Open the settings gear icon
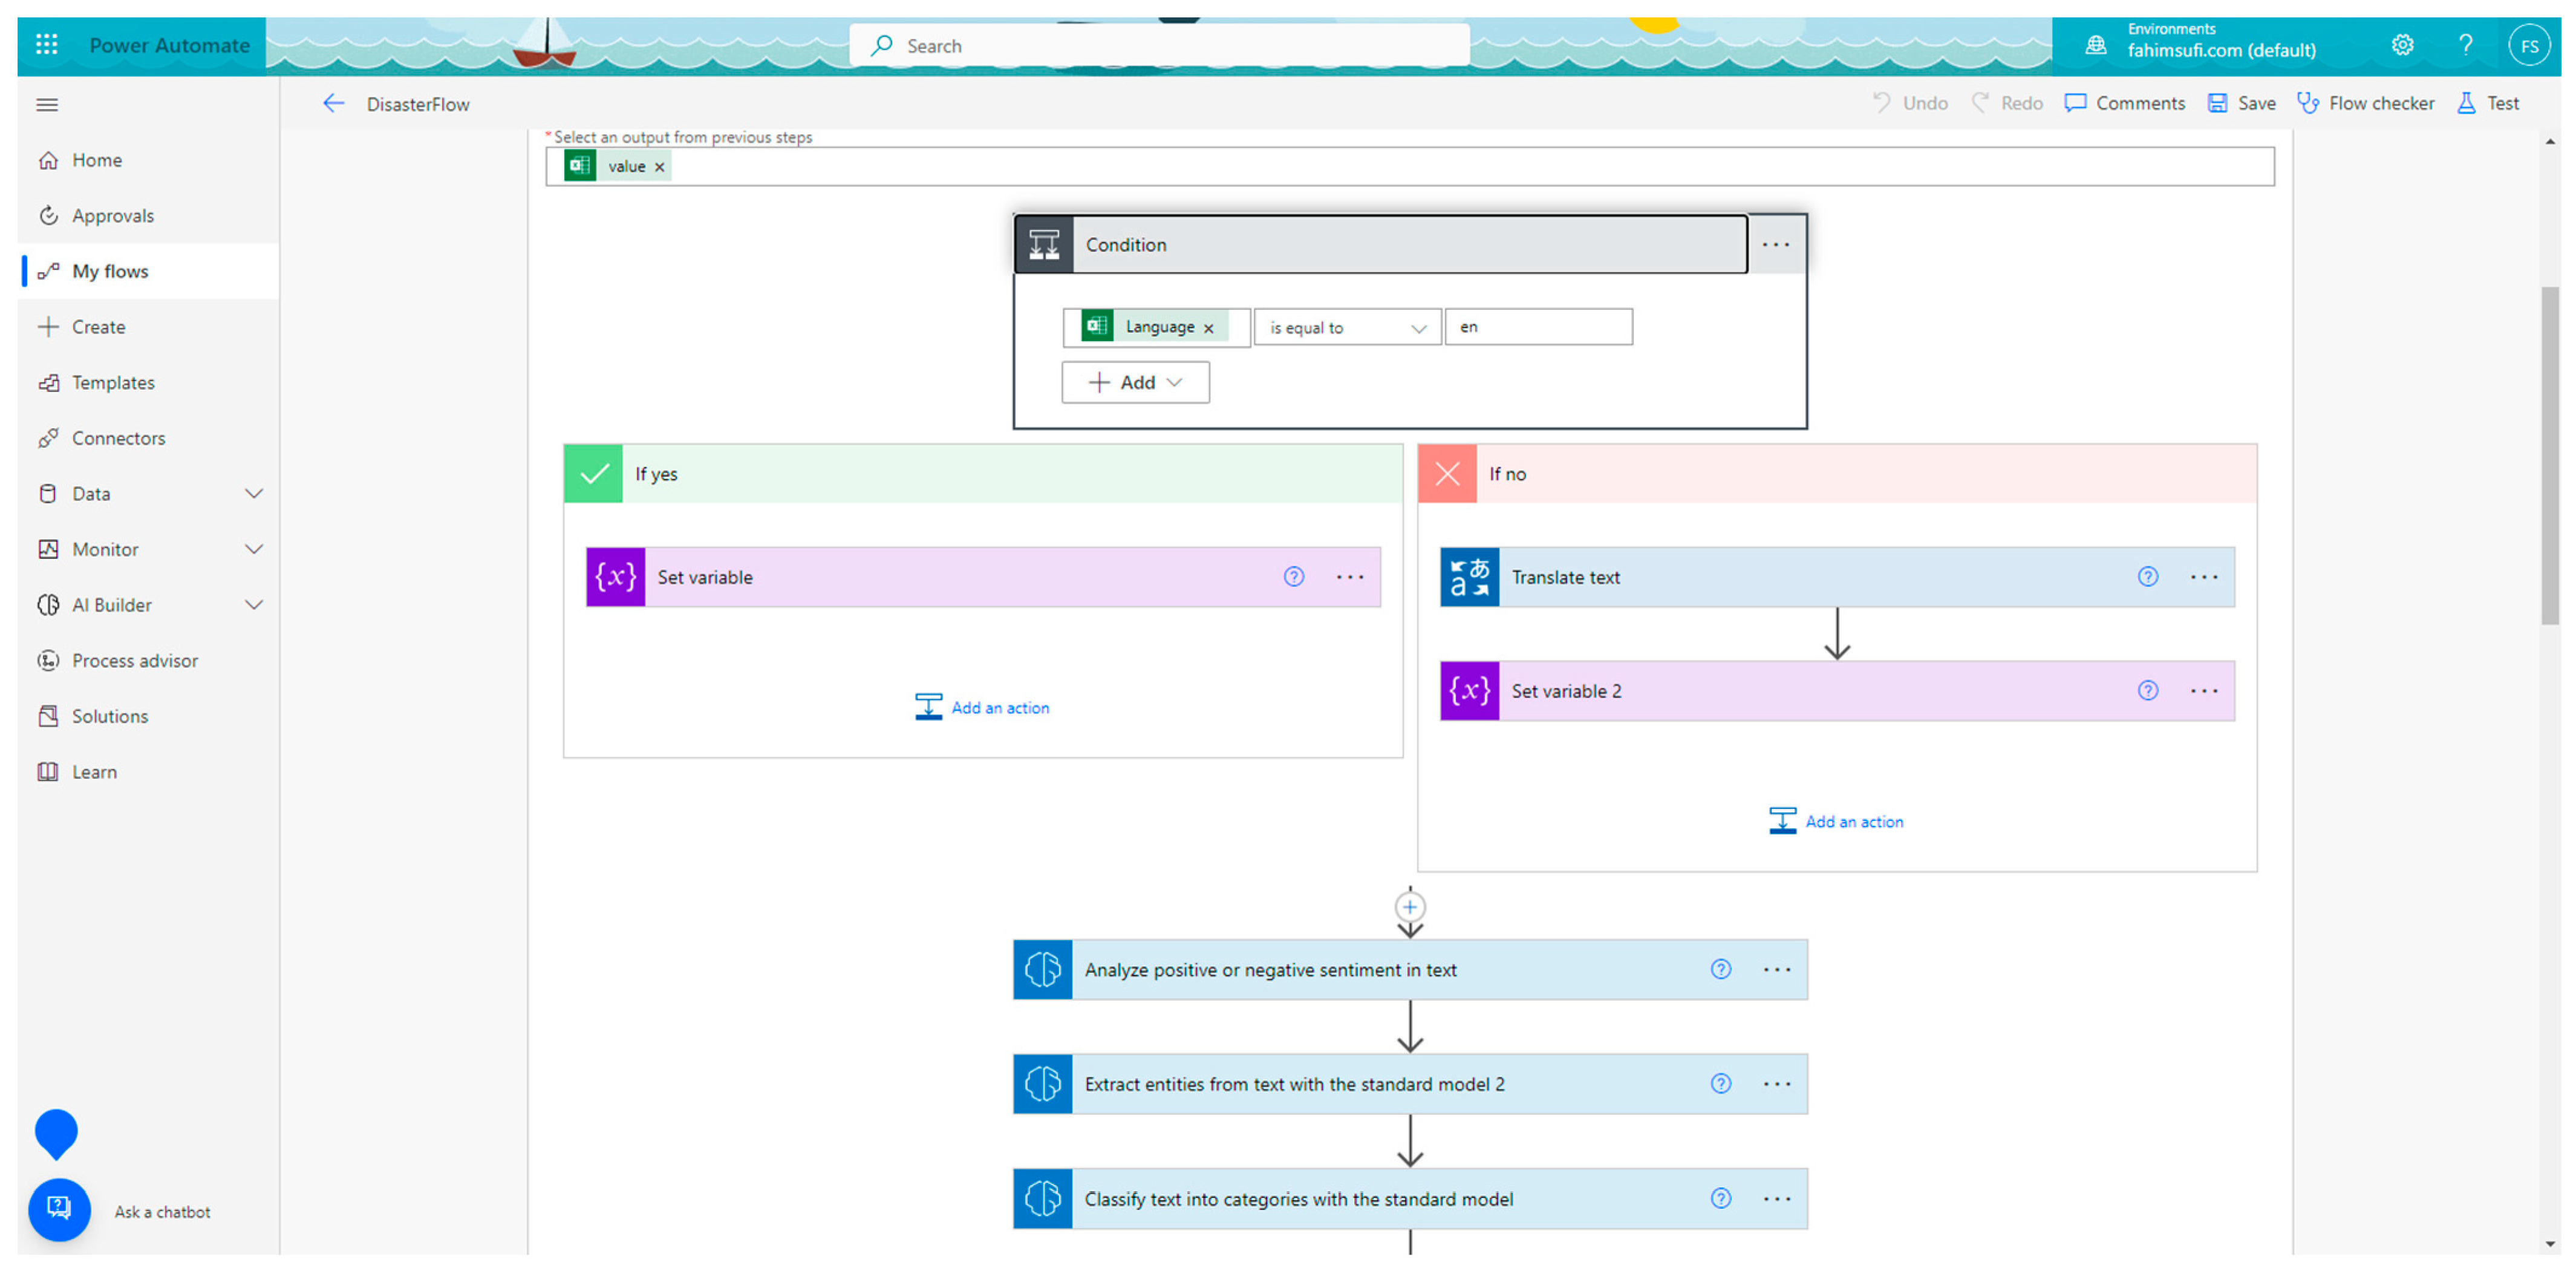Image resolution: width=2576 pixels, height=1271 pixels. (x=2402, y=45)
